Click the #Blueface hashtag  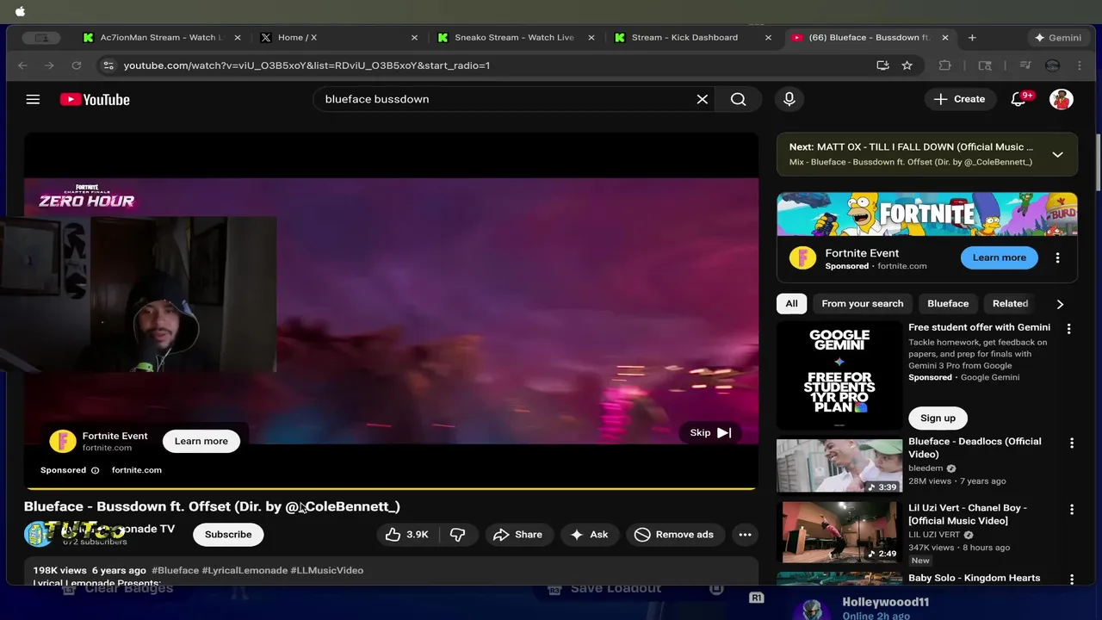pyautogui.click(x=175, y=570)
